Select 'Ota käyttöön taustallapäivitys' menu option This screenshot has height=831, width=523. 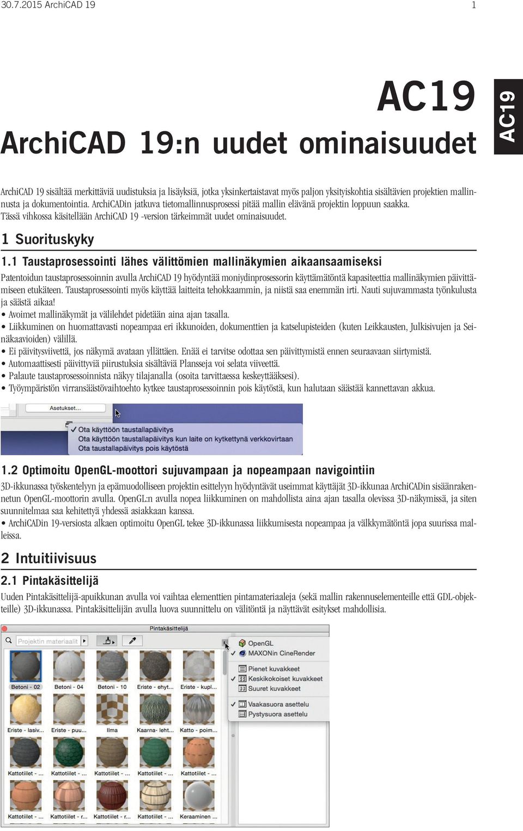coord(125,429)
